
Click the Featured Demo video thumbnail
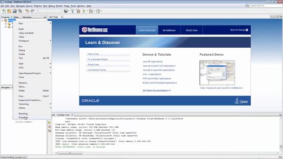point(217,72)
